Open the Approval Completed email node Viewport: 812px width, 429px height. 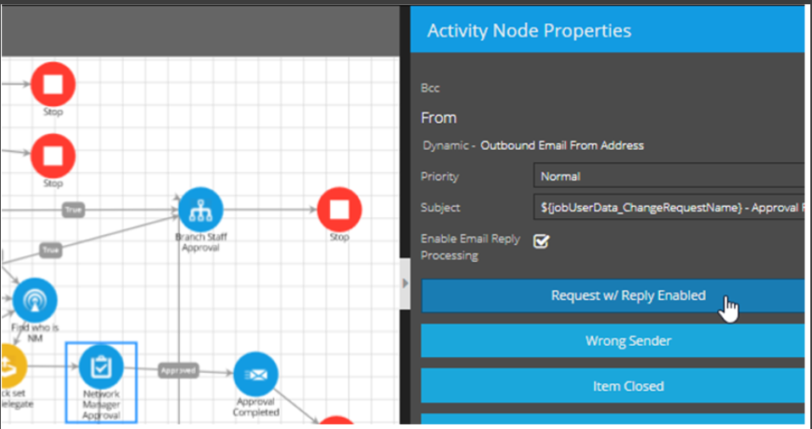point(255,375)
